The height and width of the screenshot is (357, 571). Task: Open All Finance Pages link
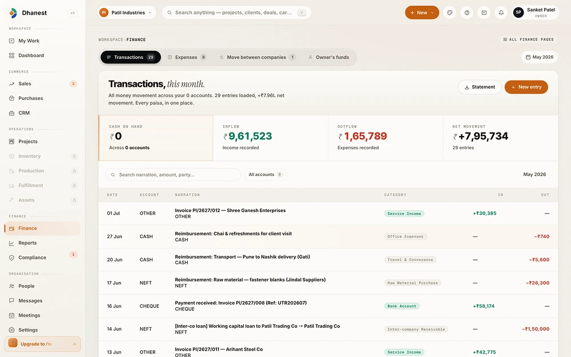(x=528, y=39)
